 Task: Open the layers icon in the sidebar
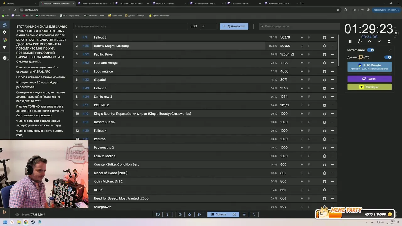(x=5, y=47)
